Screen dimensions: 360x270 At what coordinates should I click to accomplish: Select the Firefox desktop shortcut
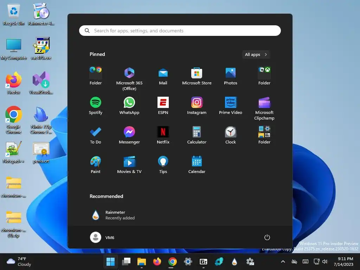coord(14,83)
